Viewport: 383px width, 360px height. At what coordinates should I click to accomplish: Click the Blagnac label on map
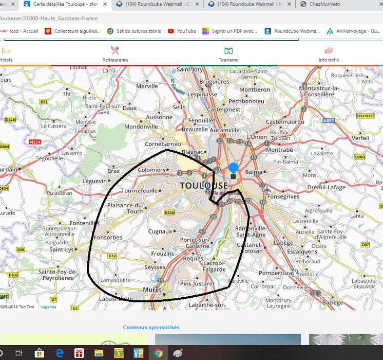(x=193, y=152)
